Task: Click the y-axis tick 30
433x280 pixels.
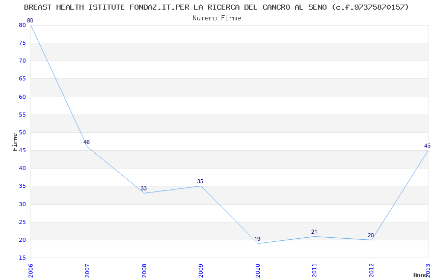Action: click(x=22, y=205)
